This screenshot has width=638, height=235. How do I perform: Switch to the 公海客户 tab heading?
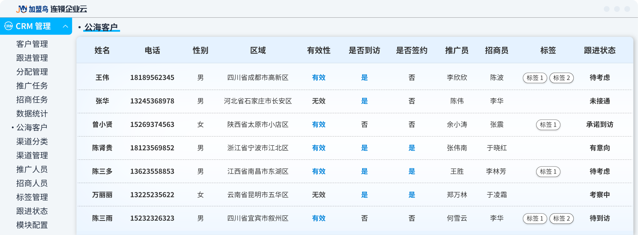[101, 27]
